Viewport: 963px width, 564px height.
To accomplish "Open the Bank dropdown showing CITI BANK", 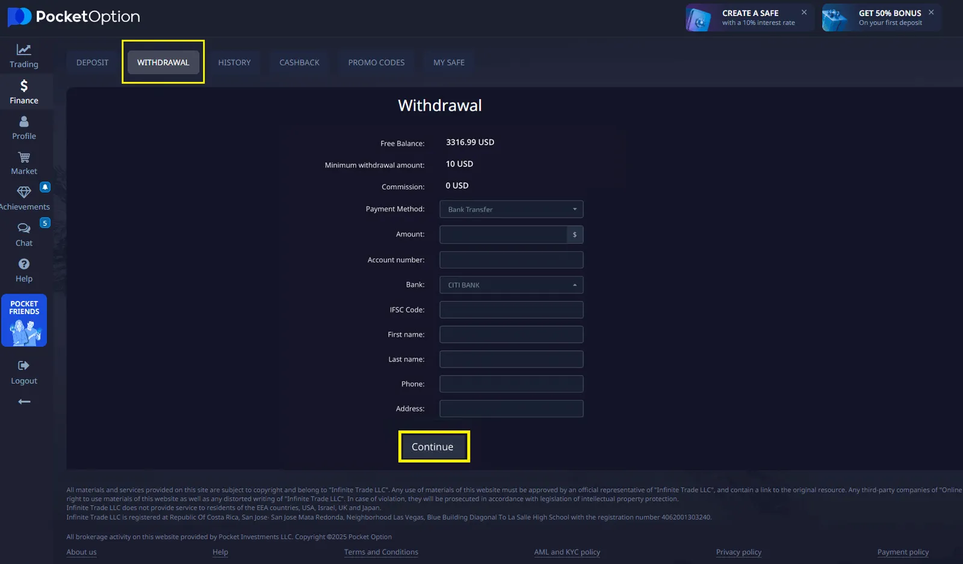I will pyautogui.click(x=511, y=285).
